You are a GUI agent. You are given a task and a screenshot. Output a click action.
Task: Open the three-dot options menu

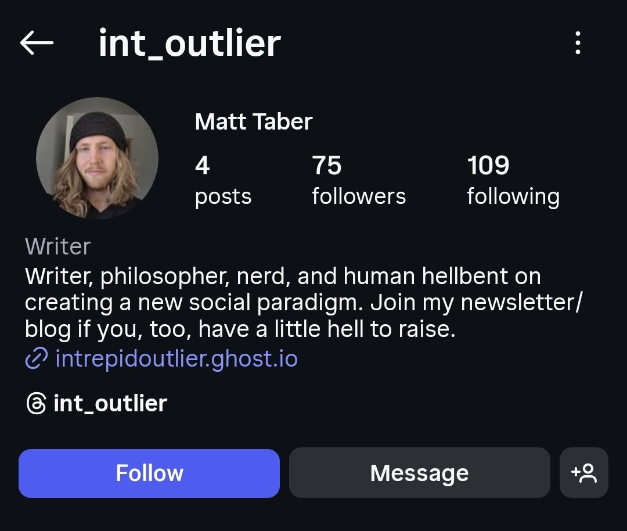[577, 43]
